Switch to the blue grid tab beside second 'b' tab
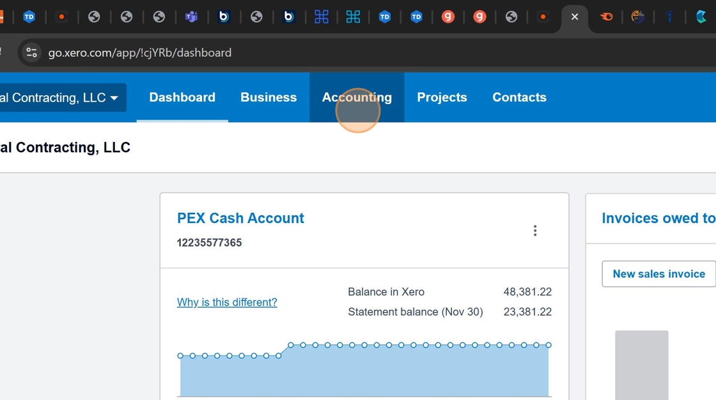The width and height of the screenshot is (716, 400). coord(322,17)
